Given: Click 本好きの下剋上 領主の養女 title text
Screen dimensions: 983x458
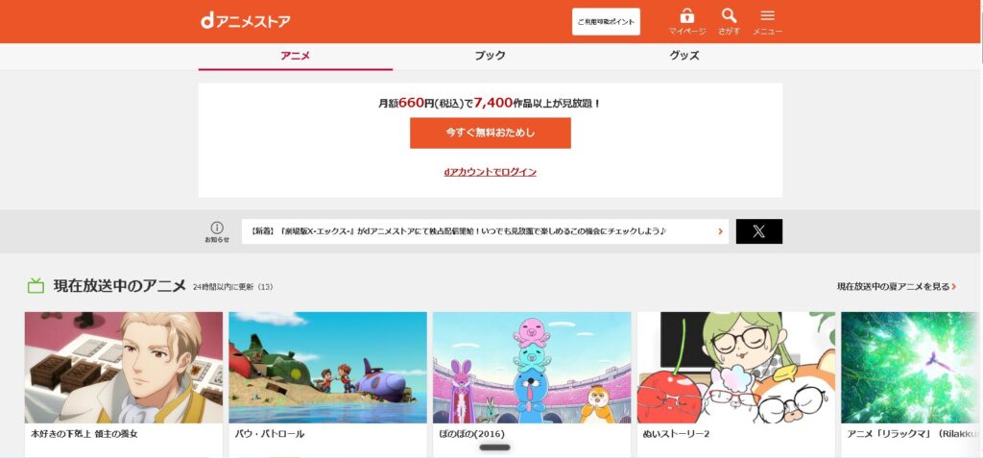Looking at the screenshot, I should pyautogui.click(x=84, y=434).
